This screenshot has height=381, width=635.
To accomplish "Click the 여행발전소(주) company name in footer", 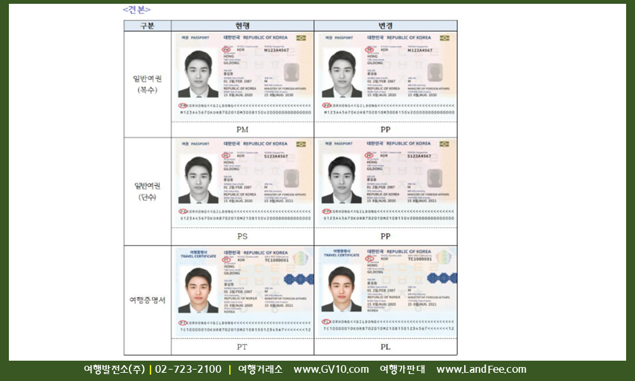I will click(x=114, y=370).
